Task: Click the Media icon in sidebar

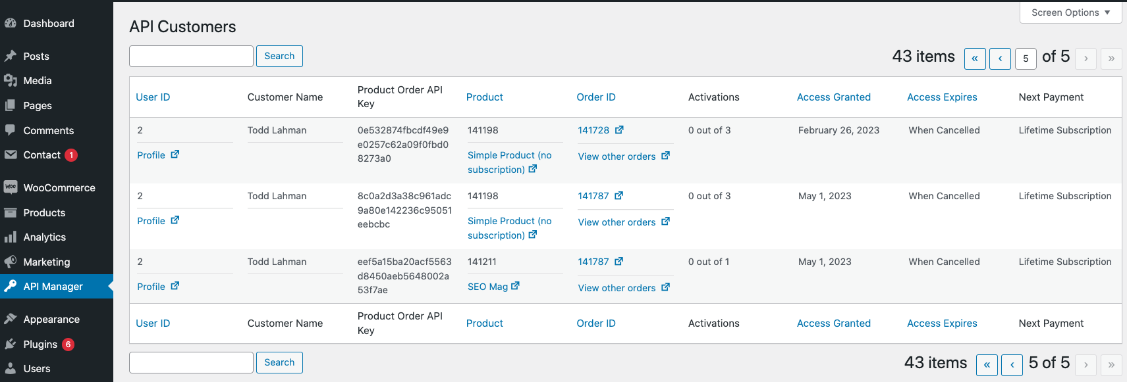Action: coord(11,80)
